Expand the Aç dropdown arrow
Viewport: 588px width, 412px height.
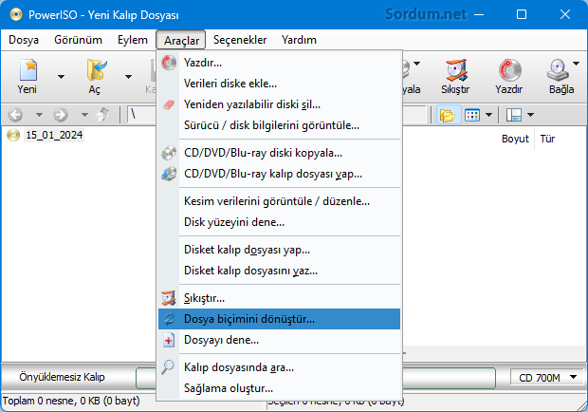click(128, 77)
